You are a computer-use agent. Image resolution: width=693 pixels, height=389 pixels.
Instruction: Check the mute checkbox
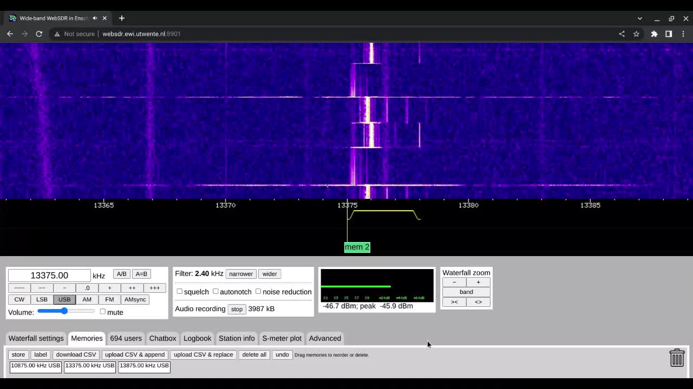point(103,312)
